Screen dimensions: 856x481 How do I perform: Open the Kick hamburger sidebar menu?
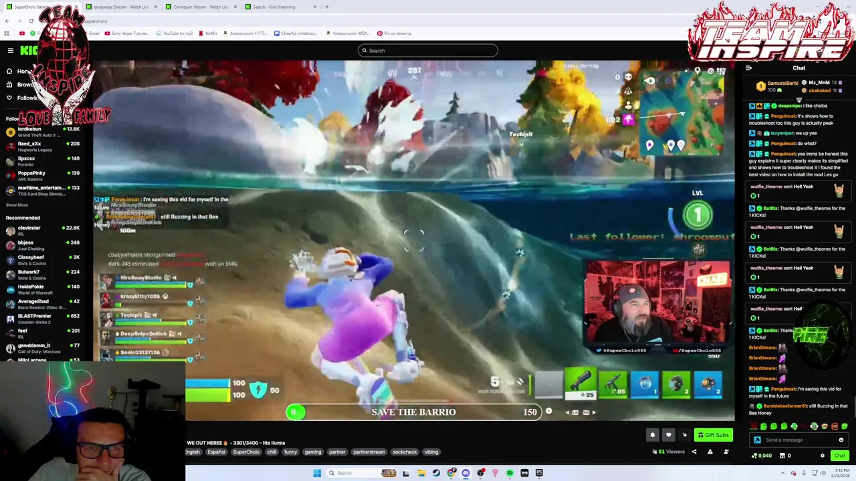pos(11,50)
